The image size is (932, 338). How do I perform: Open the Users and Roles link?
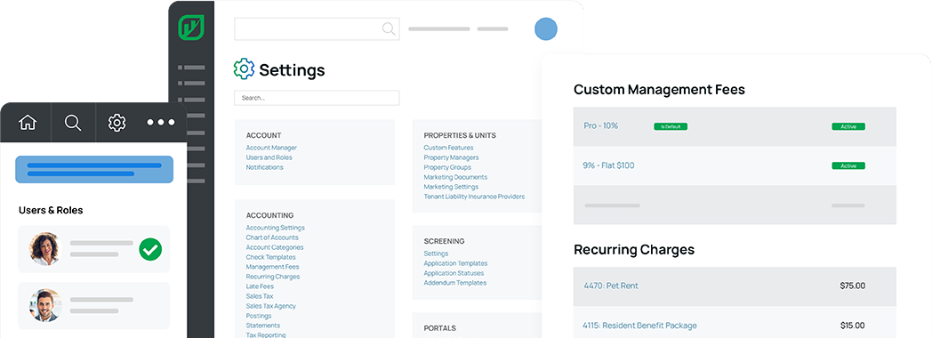point(269,157)
